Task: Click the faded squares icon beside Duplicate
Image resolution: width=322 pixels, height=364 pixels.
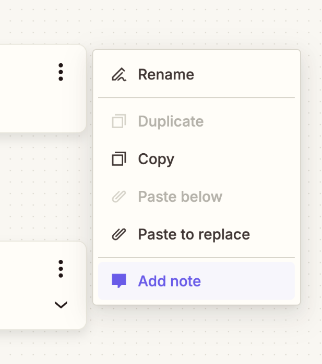Action: pos(119,121)
